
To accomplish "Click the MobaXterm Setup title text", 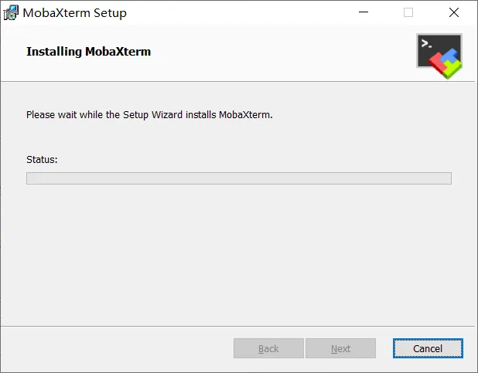I will (x=75, y=13).
